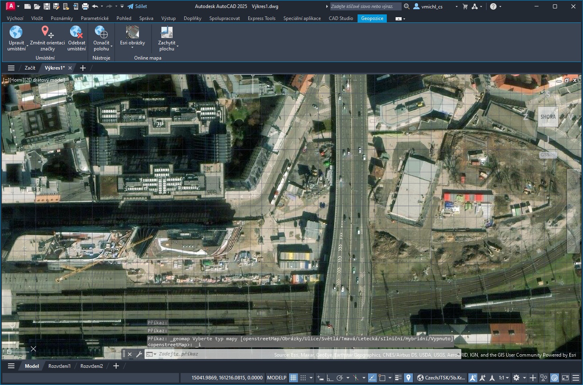Toggle object snap tracking icon
Image resolution: width=583 pixels, height=385 pixels.
pos(372,378)
